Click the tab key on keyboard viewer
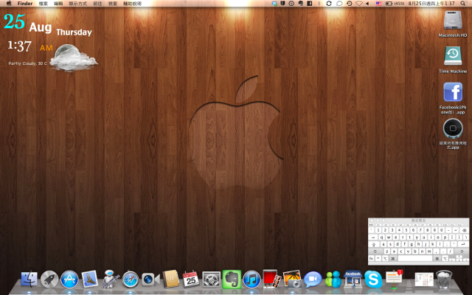Viewport: 472px width, 295px height. click(373, 237)
